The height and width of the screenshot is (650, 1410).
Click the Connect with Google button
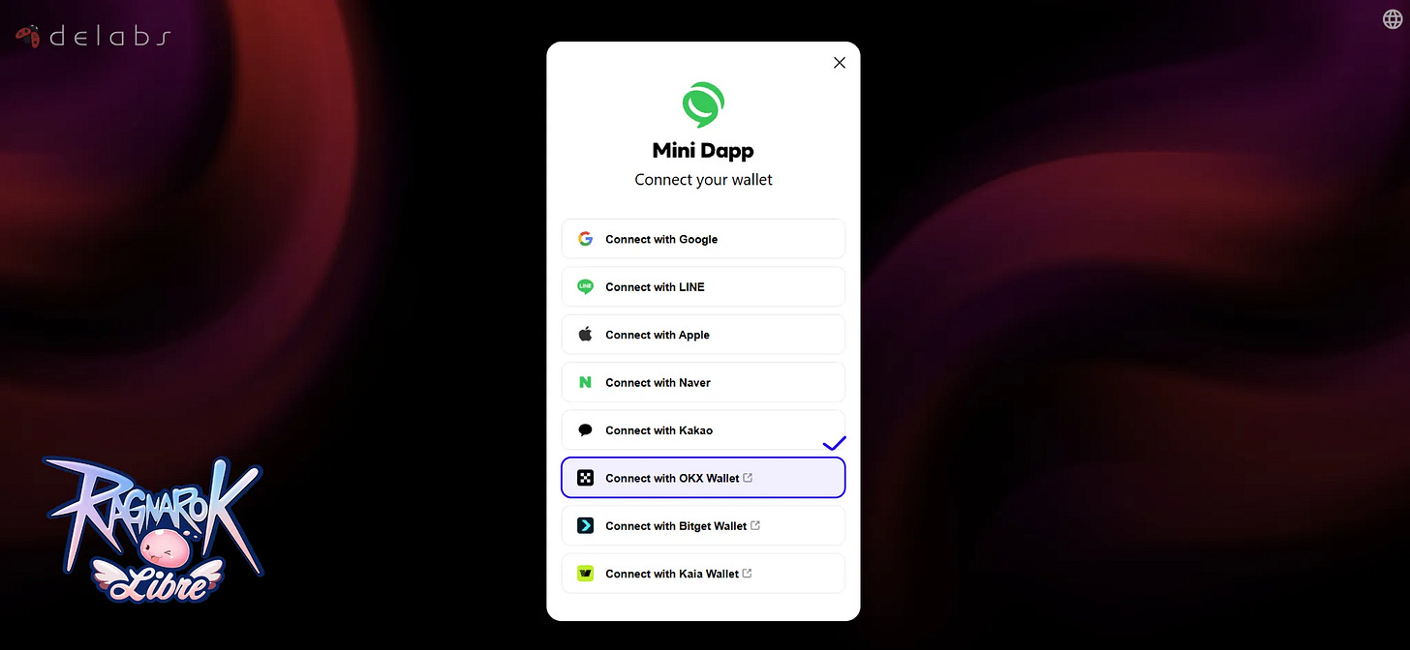[x=703, y=239]
